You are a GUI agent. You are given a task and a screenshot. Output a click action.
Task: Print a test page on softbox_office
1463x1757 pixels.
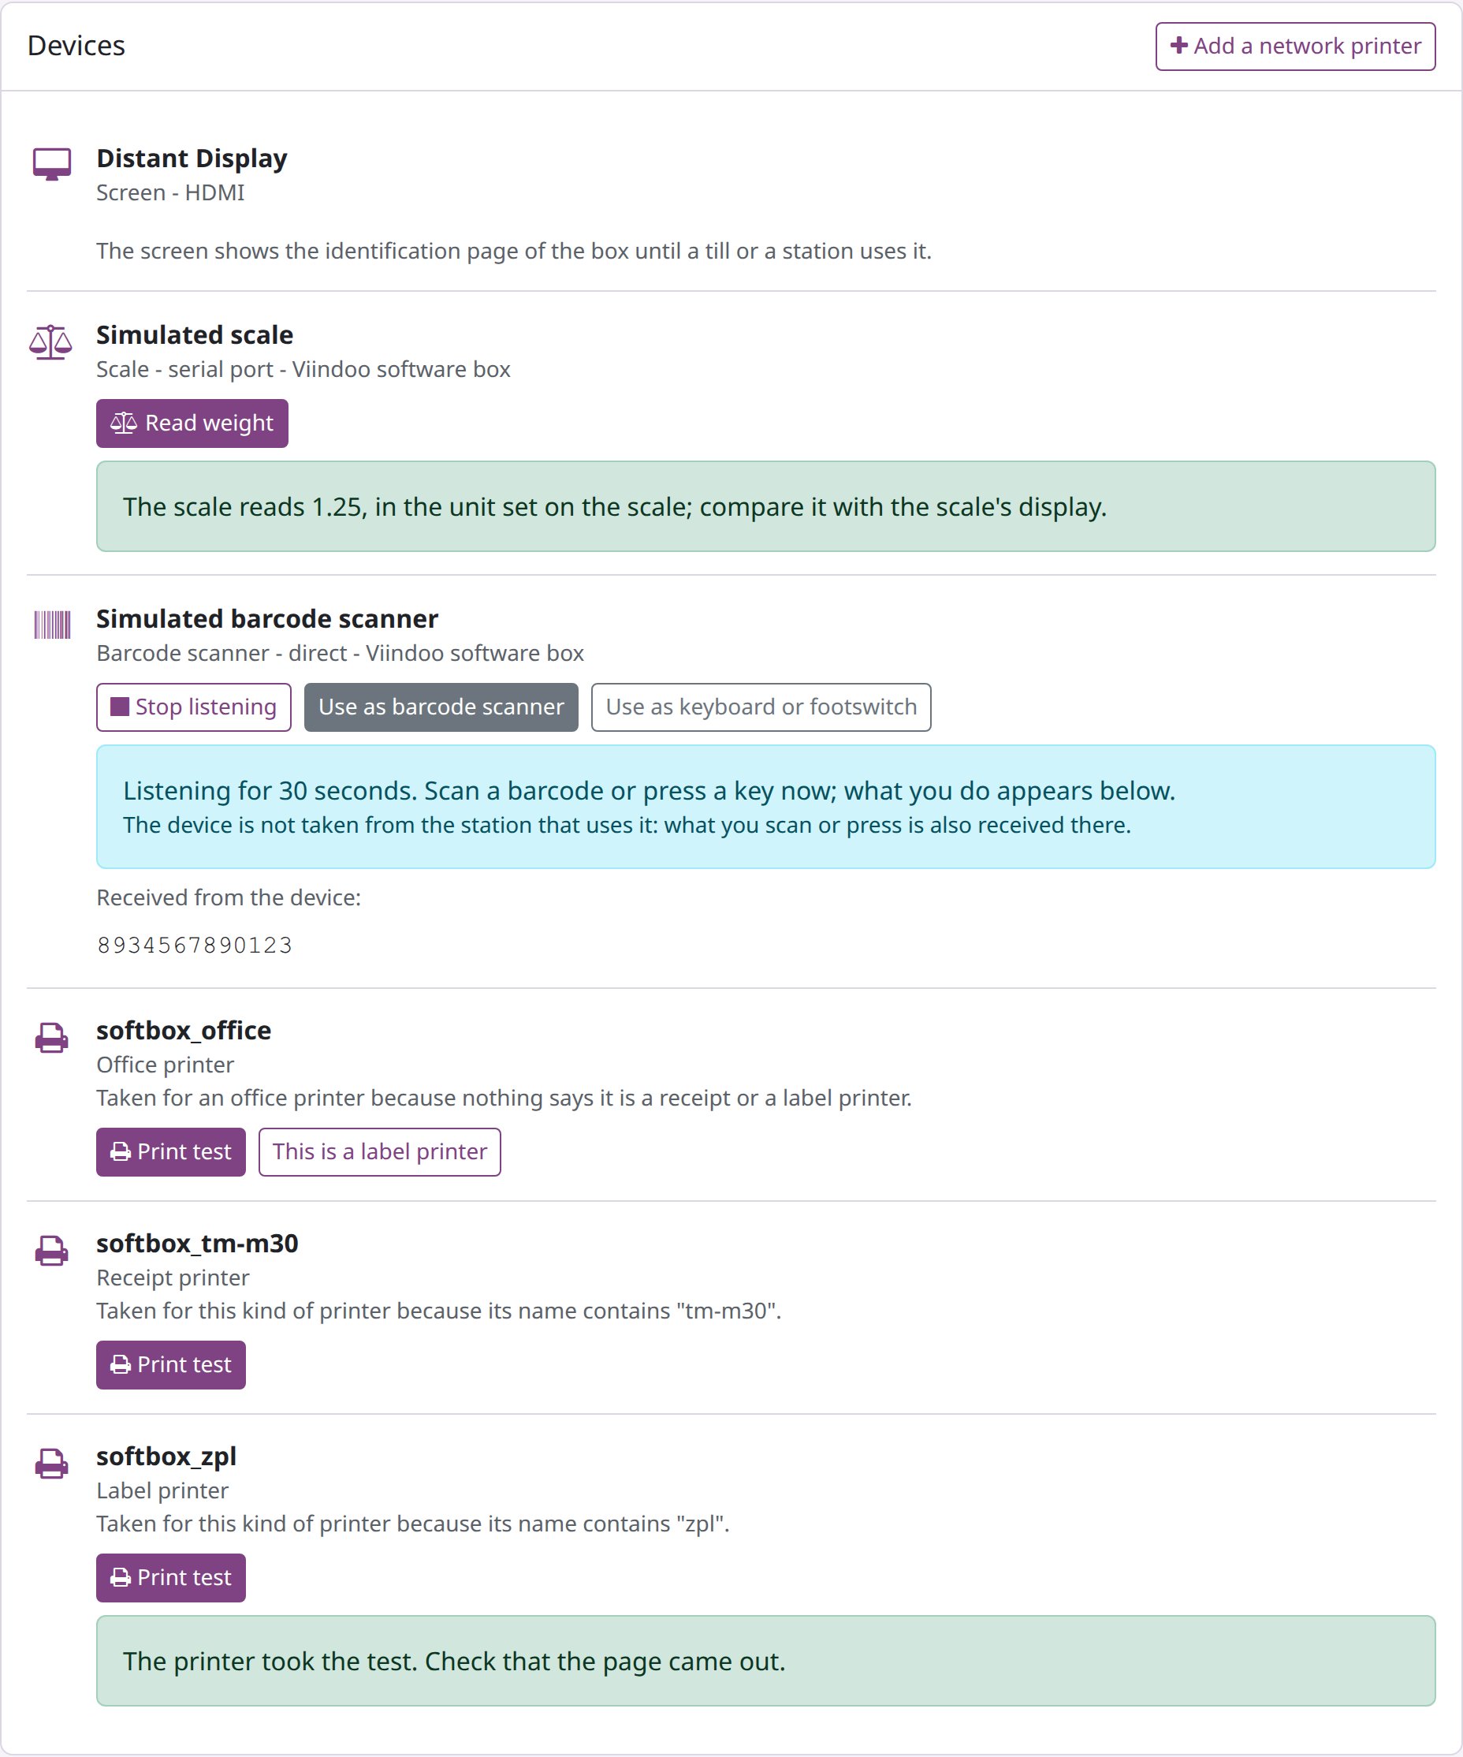tap(170, 1152)
